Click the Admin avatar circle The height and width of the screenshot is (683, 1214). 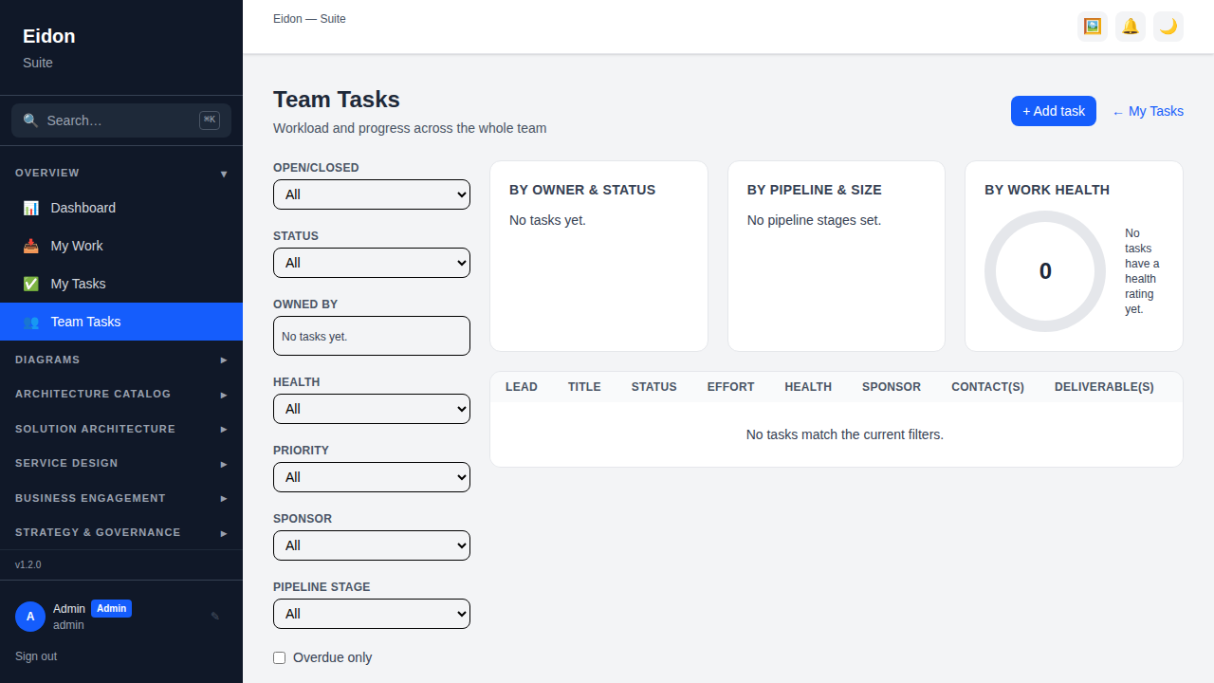pos(30,617)
